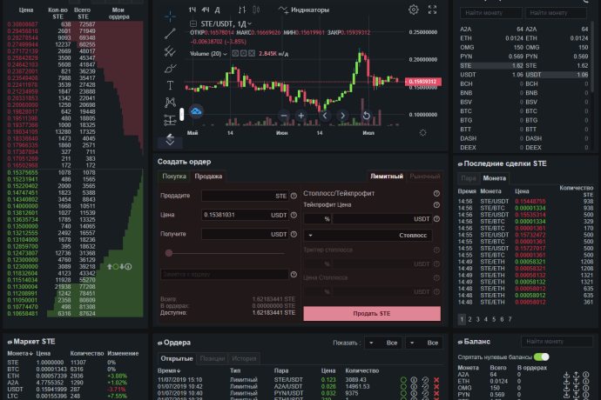
Task: Select the pattern drawing tool
Action: (170, 103)
